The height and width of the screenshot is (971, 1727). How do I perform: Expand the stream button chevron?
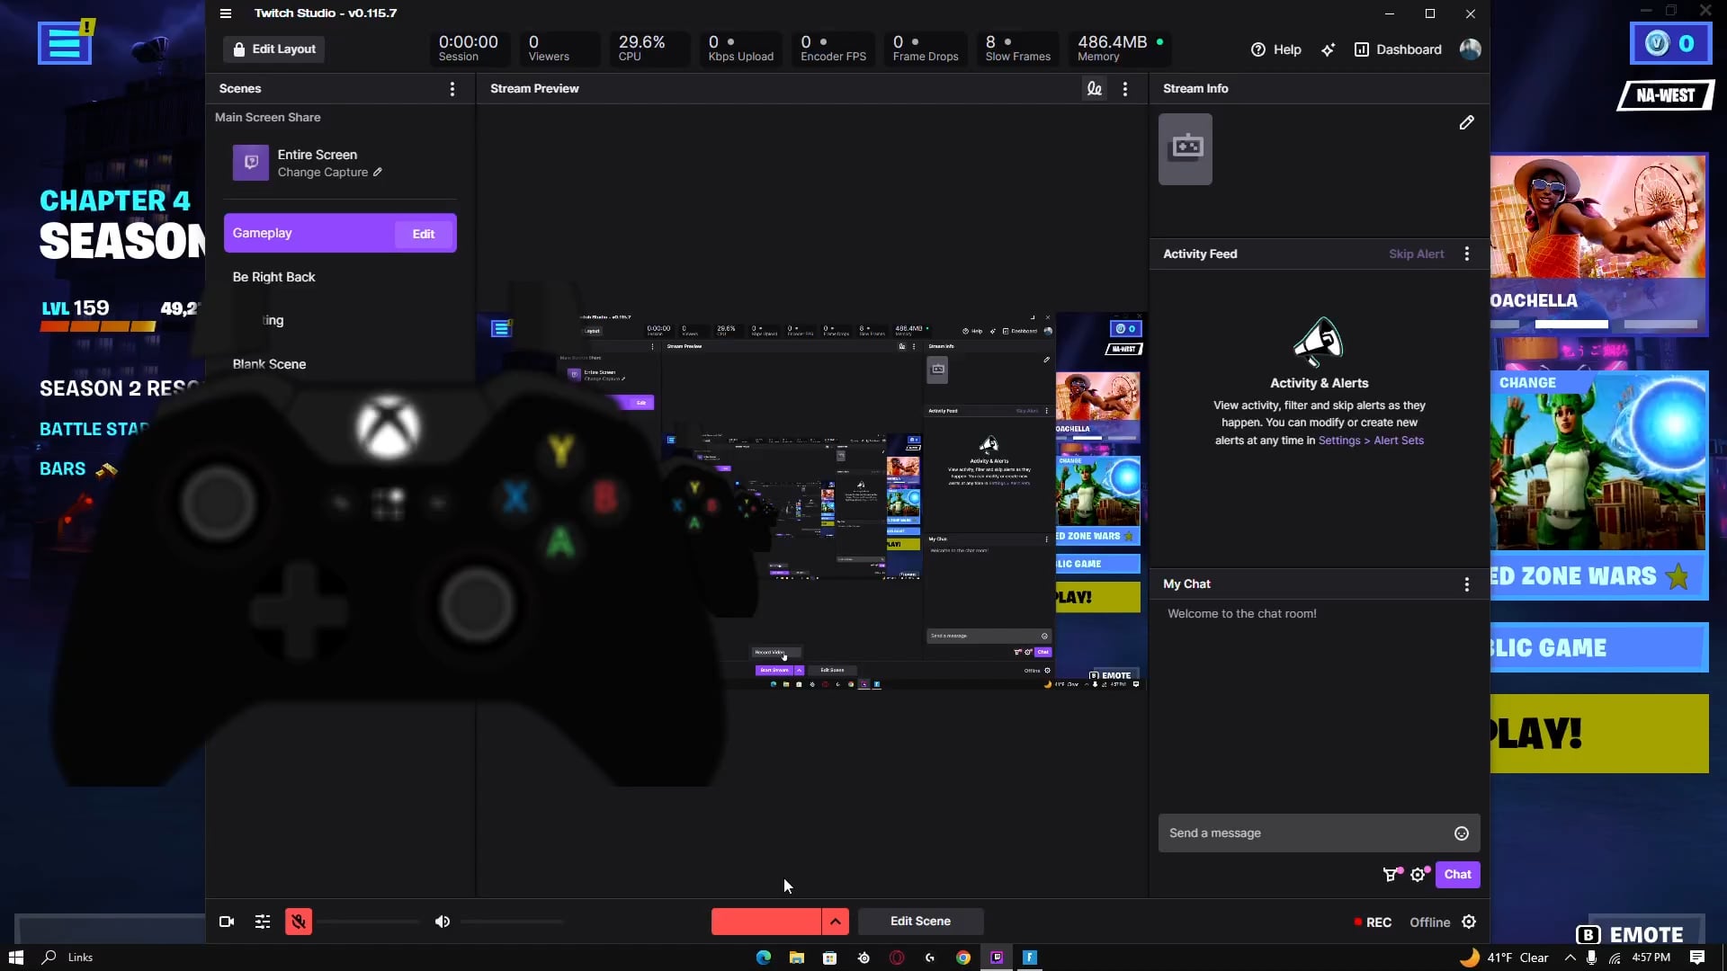coord(836,922)
